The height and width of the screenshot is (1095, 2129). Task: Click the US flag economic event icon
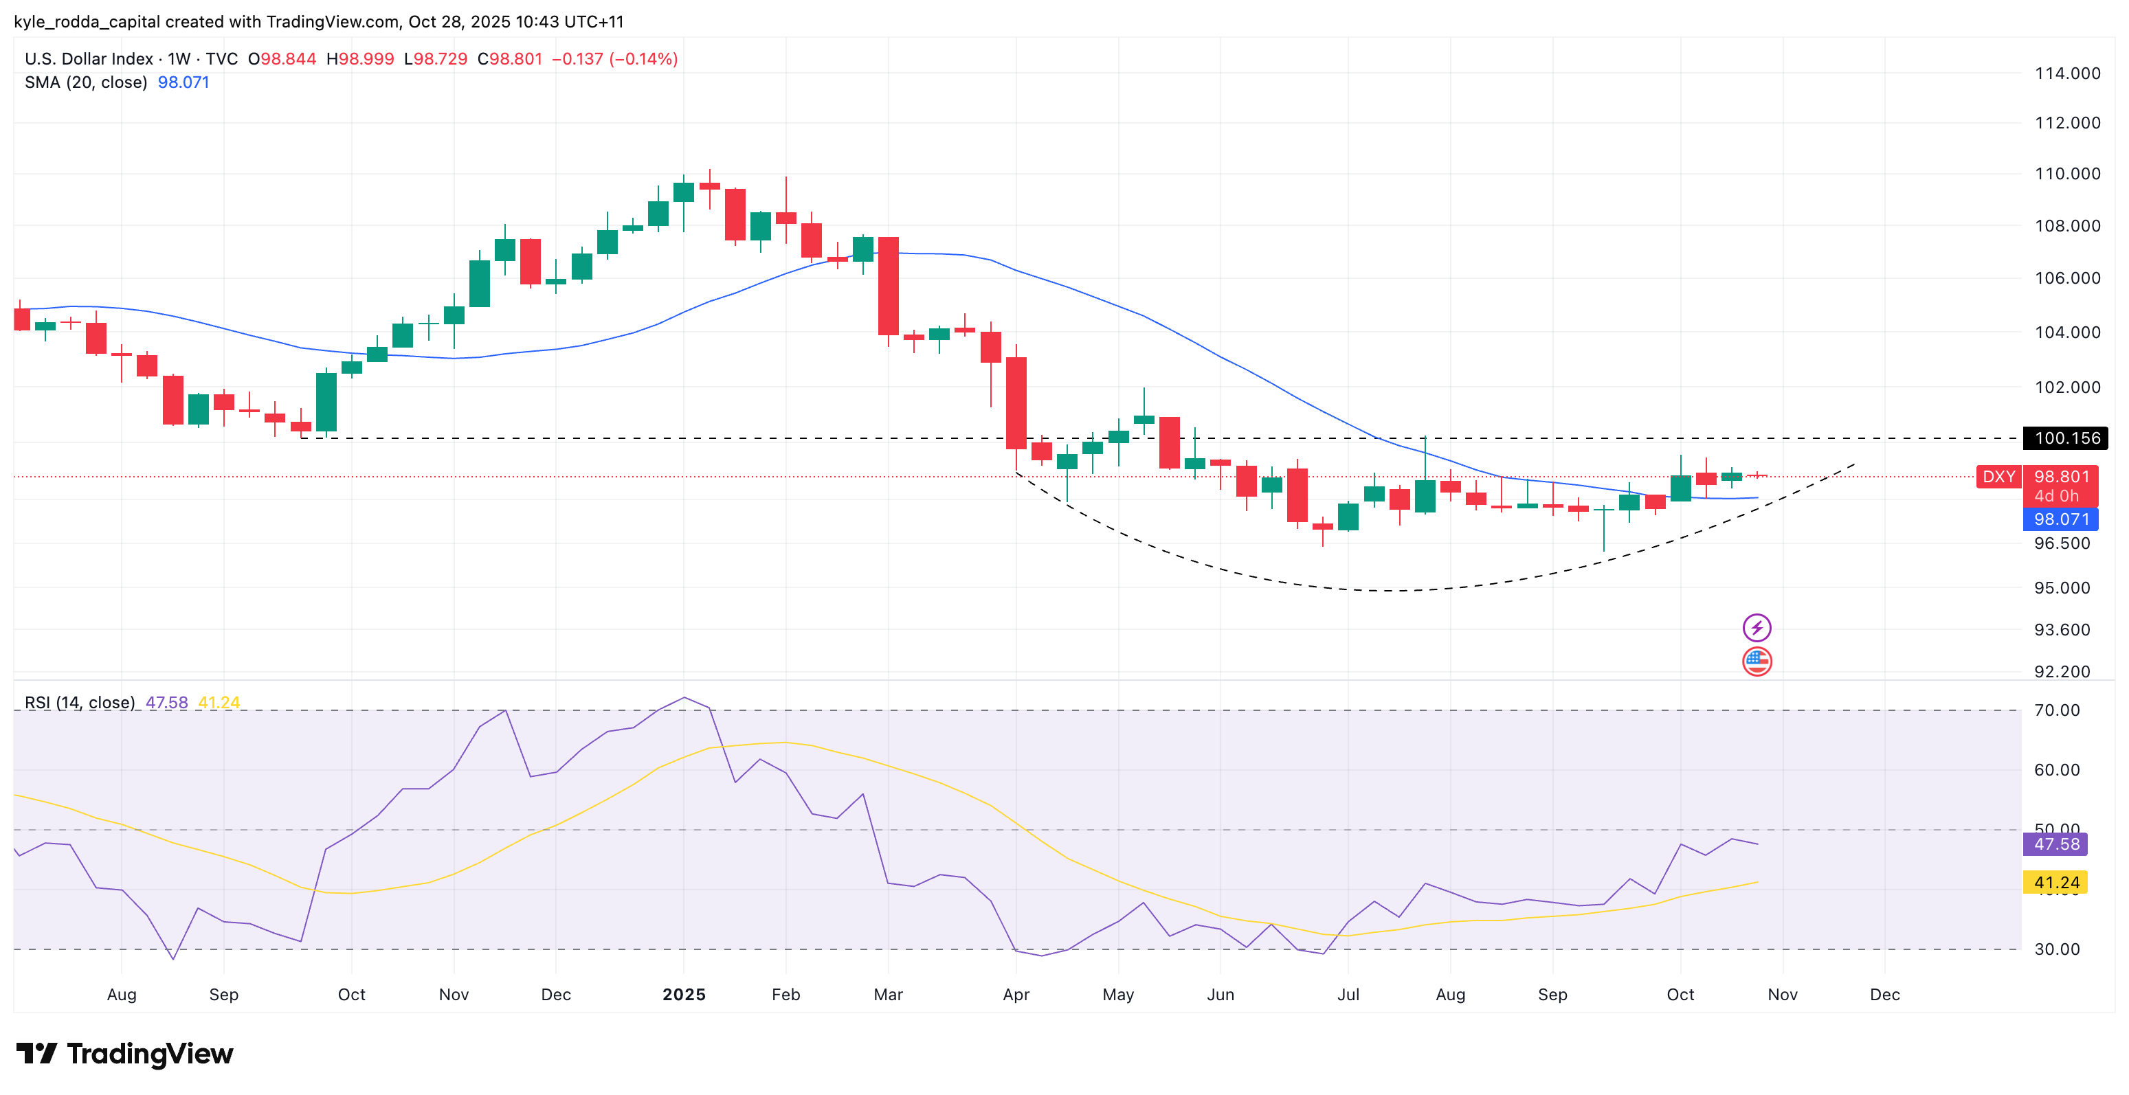[x=1757, y=661]
